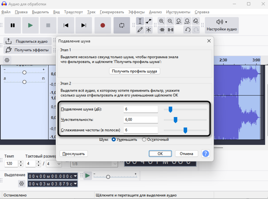This screenshot has width=268, height=199.
Task: Select the Уменьшить noise radio button
Action: click(114, 140)
